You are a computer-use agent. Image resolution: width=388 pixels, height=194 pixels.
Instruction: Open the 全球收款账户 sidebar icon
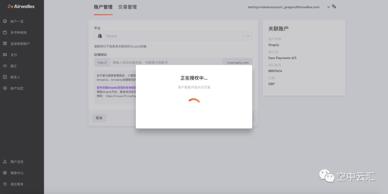[5, 43]
